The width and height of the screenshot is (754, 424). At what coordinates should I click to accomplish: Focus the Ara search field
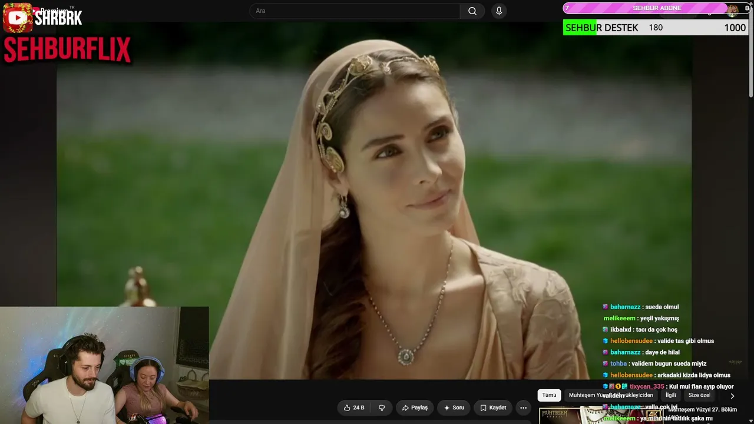point(355,11)
